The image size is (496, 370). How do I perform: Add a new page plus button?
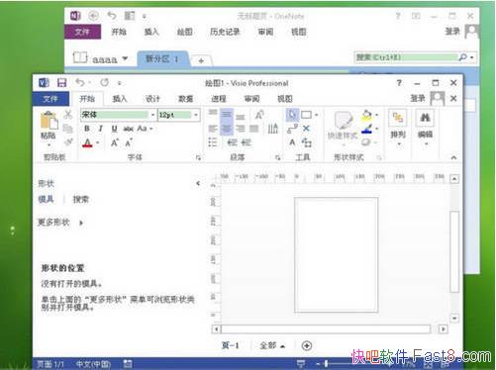pyautogui.click(x=307, y=345)
